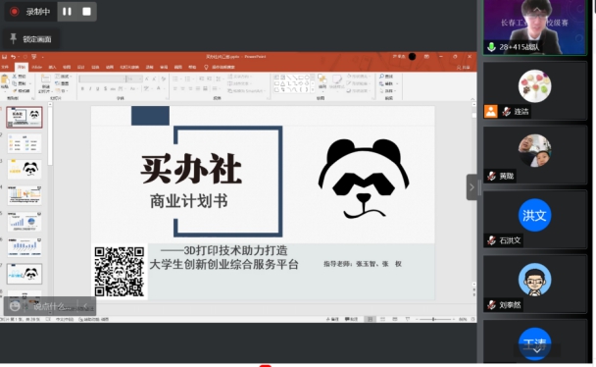
Task: Click the 说点什么 chat input
Action: click(52, 306)
